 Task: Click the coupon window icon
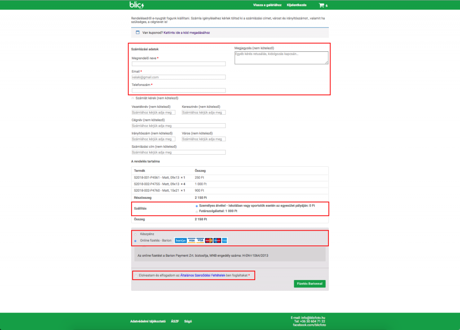[138, 32]
